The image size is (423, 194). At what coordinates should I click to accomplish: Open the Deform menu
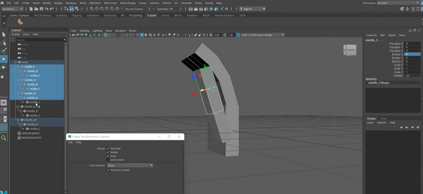coord(167,3)
